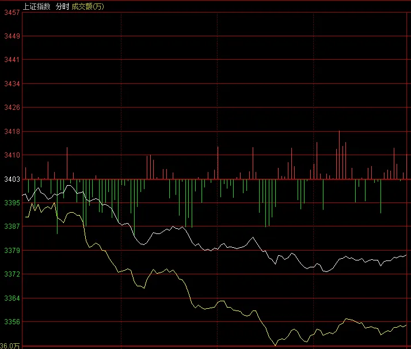
Task: Click the 36.0万 volume axis label
Action: point(10,346)
